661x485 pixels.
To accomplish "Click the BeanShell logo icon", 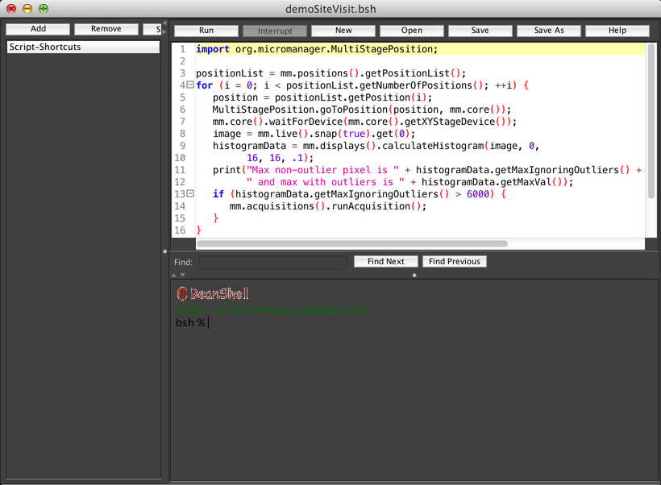I will [x=181, y=293].
